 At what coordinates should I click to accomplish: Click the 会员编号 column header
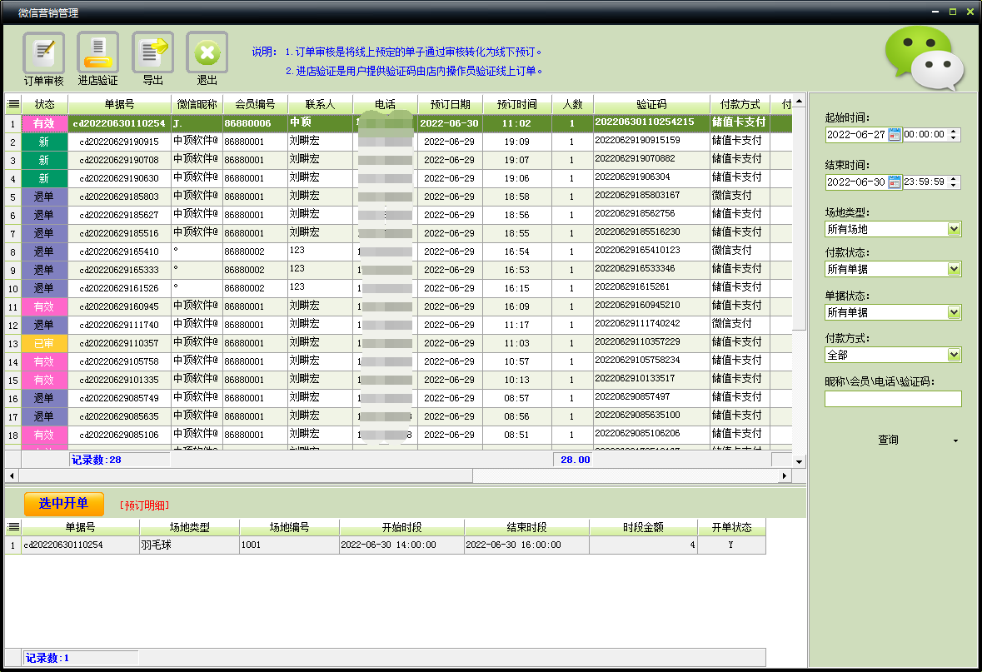pos(255,104)
